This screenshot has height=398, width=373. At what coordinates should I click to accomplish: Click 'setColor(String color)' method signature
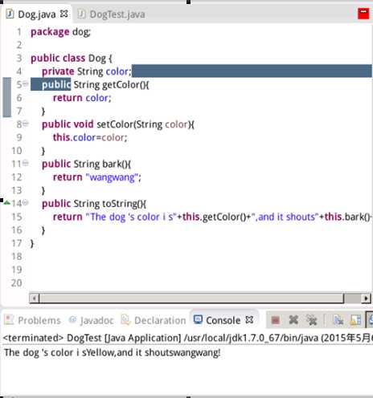tap(144, 124)
